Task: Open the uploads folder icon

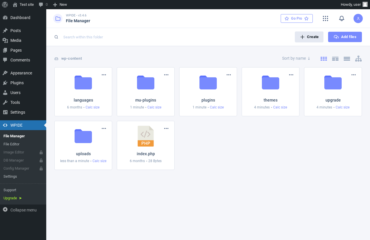Action: pos(83,136)
